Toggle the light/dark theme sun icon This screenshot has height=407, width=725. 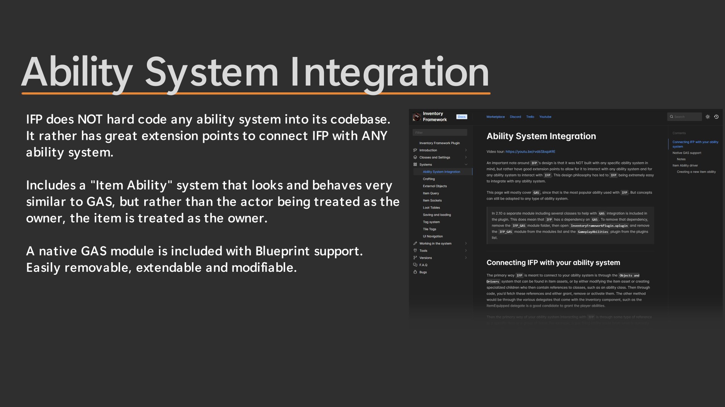708,117
